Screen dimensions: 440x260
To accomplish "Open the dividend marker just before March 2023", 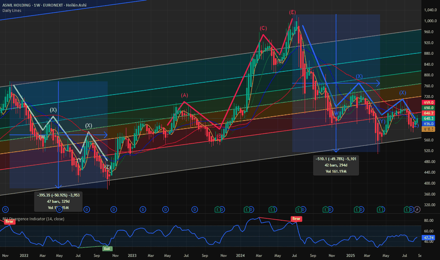I will [x=143, y=209].
